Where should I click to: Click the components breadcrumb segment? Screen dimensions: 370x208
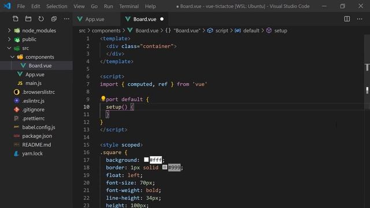pos(106,31)
